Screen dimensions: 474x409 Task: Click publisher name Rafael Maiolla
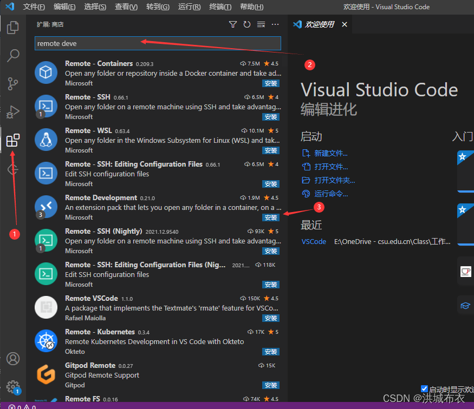click(x=85, y=318)
